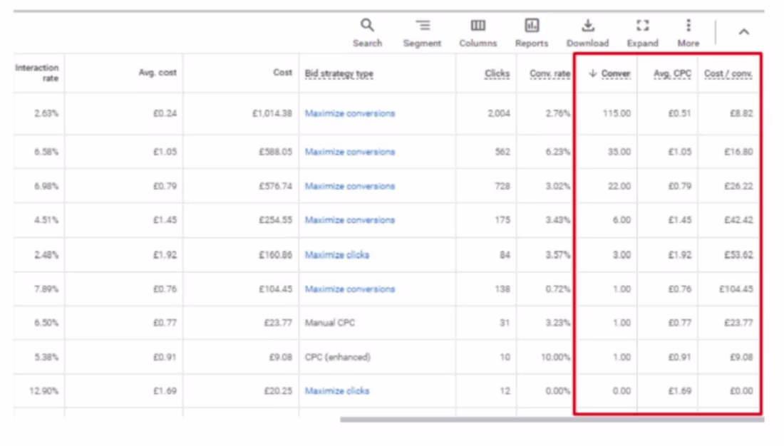Open Maximize conversions link in £1,014.38 row

[350, 113]
